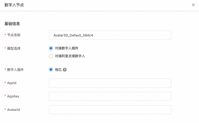Click the 对接数字人插件 option label text

(67, 48)
